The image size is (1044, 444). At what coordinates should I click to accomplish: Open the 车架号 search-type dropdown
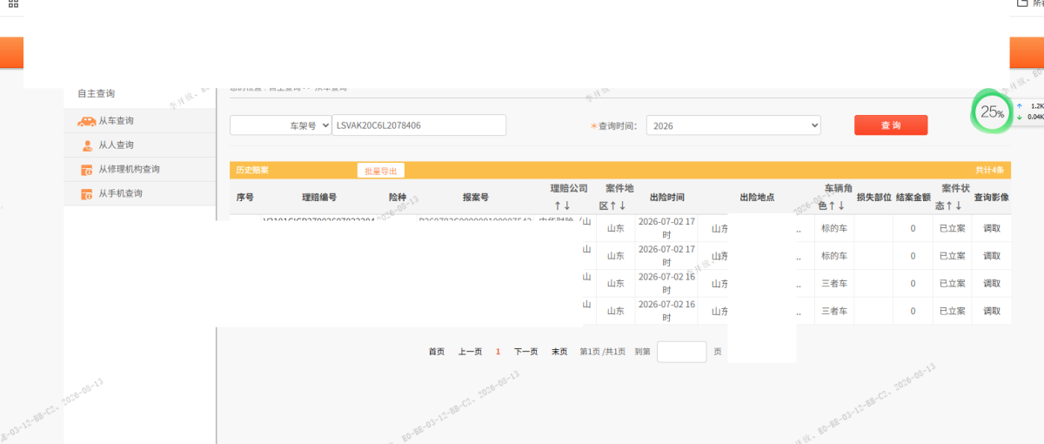[280, 125]
